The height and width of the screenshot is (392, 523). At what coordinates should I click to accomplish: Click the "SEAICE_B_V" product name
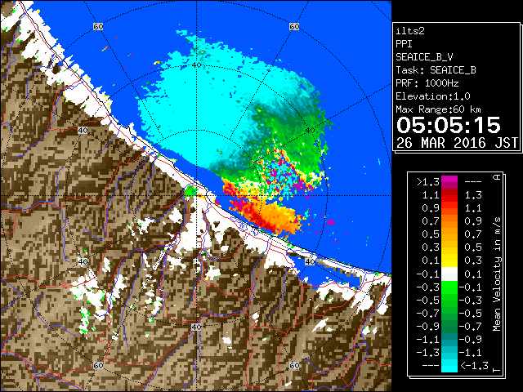tap(424, 57)
